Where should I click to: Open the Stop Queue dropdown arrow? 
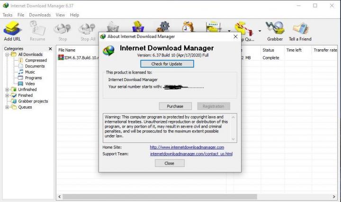(260, 31)
